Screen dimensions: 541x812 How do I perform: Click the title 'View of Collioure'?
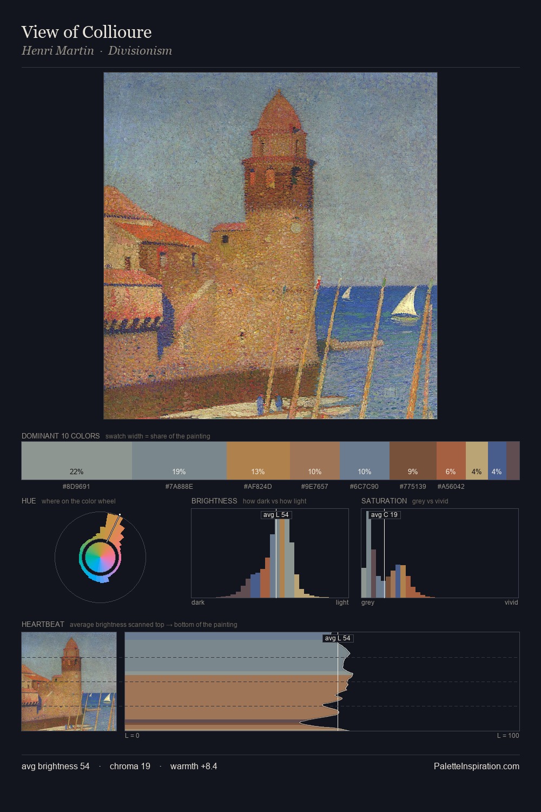[87, 32]
